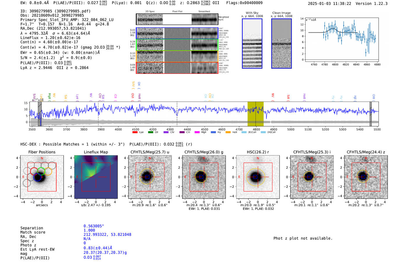The image size is (408, 278).
Task: Click the dashed line near 4340 Å
Action: [x=177, y=114]
